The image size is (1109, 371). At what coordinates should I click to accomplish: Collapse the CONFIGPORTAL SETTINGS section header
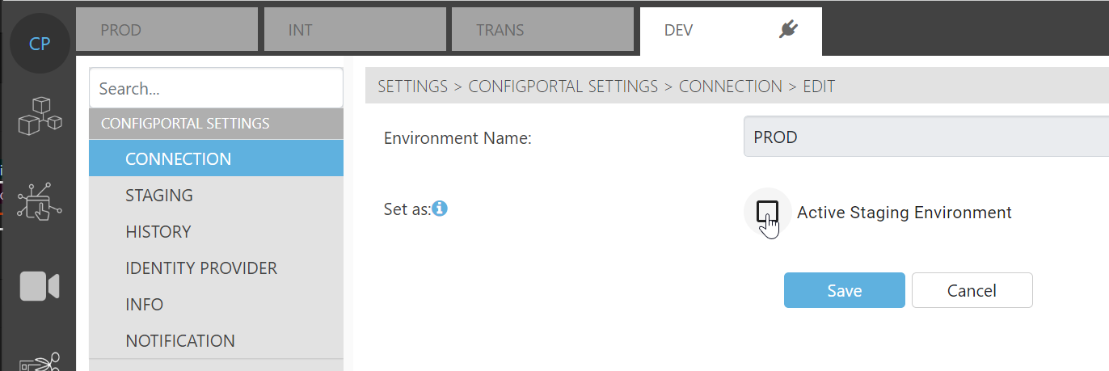click(216, 124)
